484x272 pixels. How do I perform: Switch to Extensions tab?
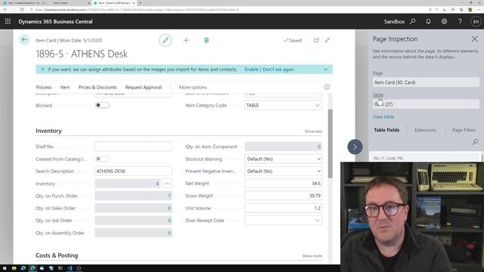(425, 130)
